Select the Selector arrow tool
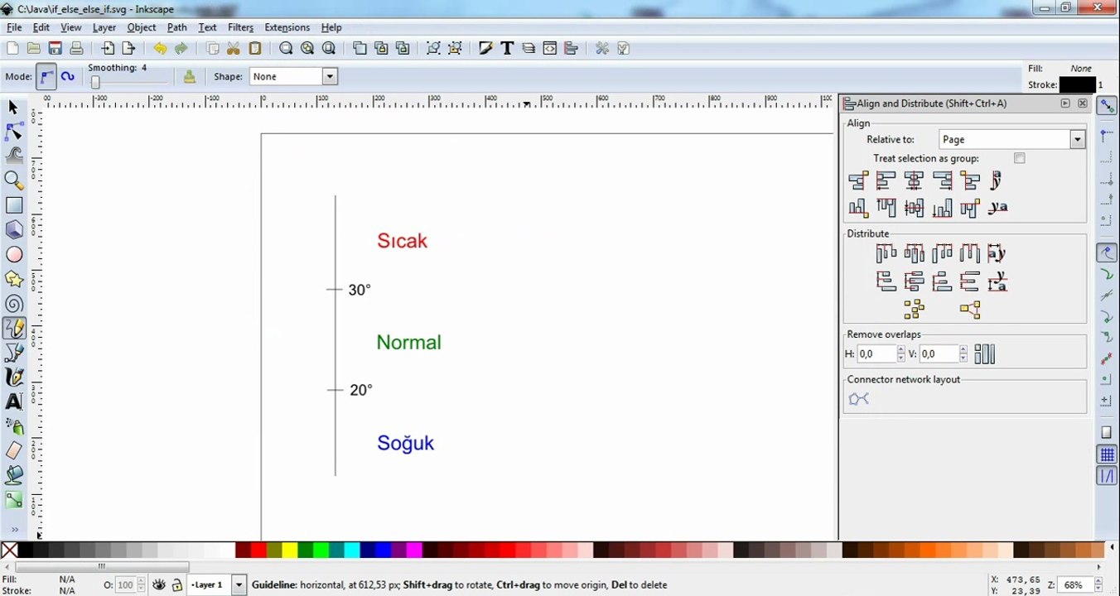 pos(13,108)
